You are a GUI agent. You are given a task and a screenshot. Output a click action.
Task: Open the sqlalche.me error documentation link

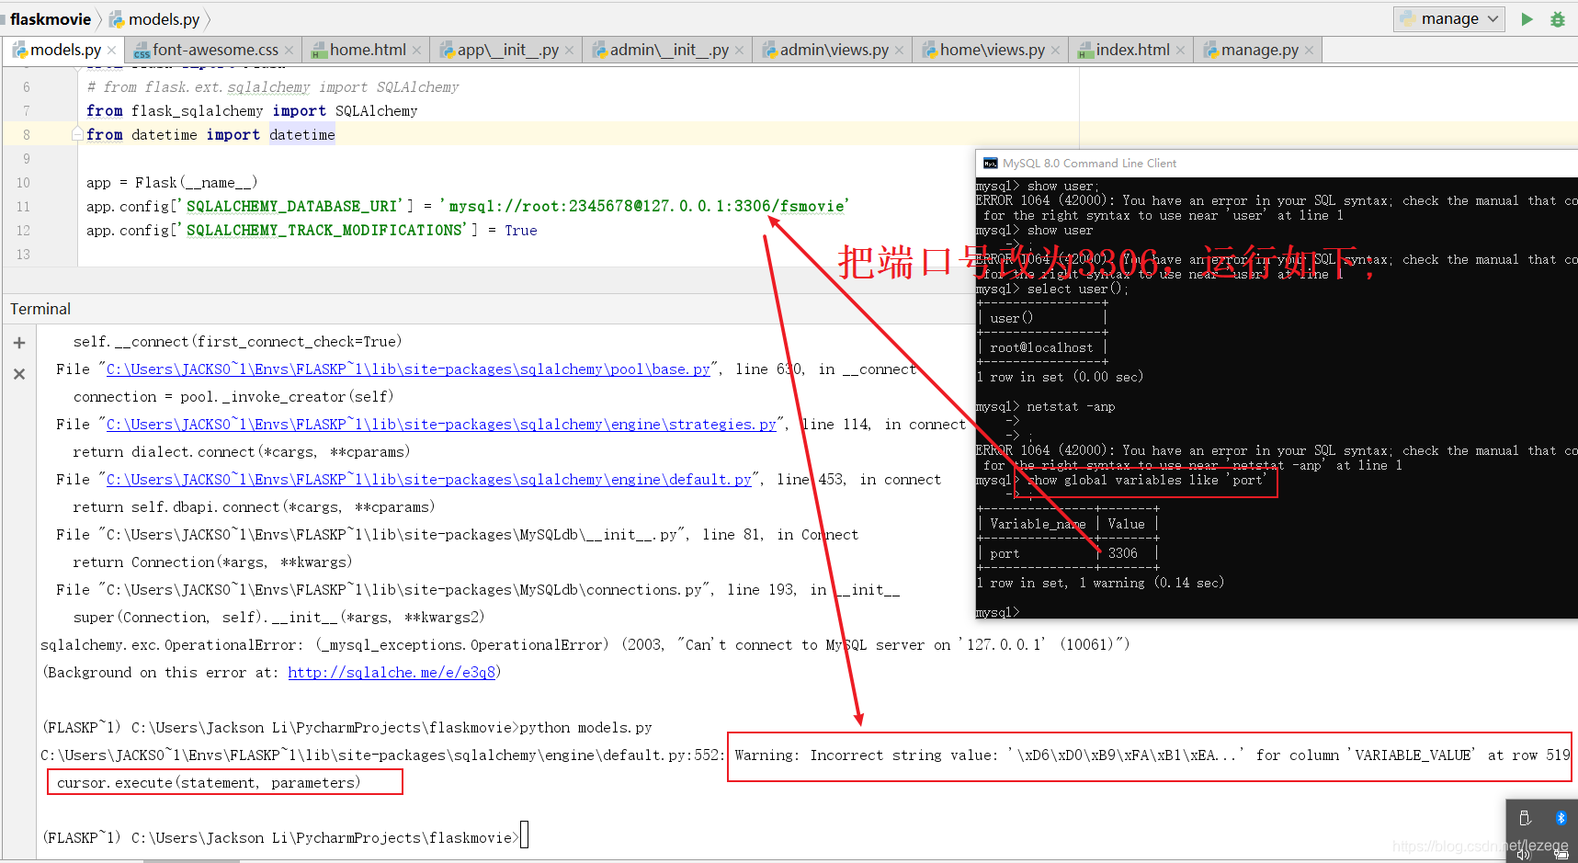coord(391,672)
